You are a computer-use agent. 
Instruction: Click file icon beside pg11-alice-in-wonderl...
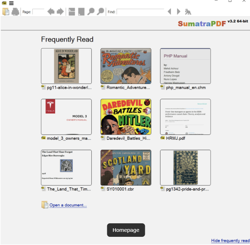[x=44, y=87]
